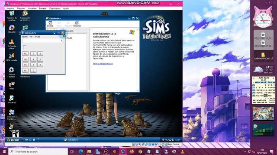The width and height of the screenshot is (277, 155).
Task: Open VirtualBox Arquivo menu
Action: point(10,9)
